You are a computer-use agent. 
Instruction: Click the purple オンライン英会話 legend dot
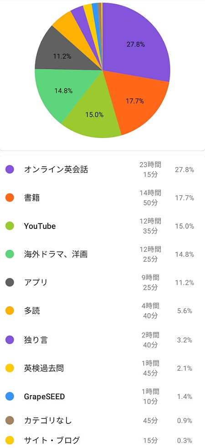(x=10, y=169)
